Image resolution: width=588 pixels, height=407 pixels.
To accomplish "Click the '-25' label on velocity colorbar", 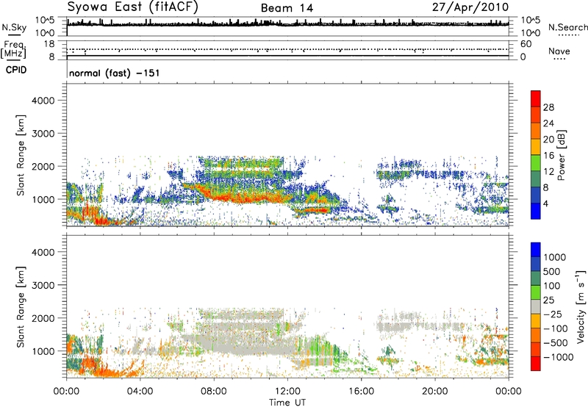I will (x=551, y=314).
